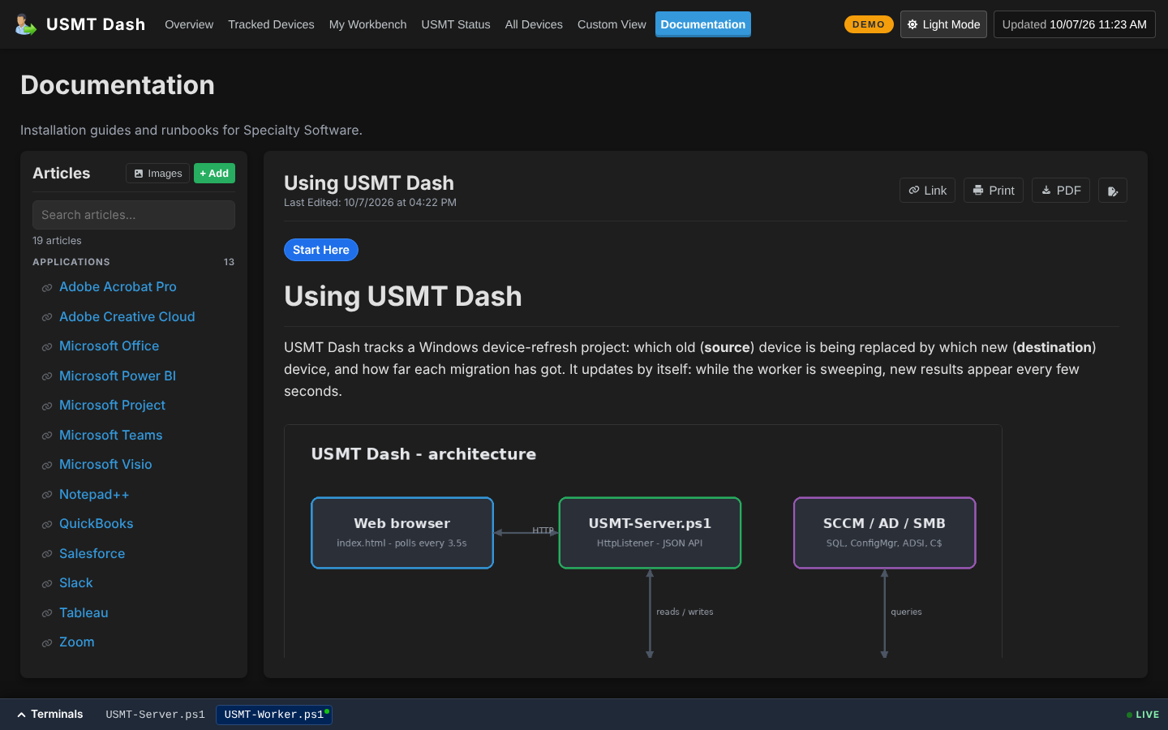Switch to the Tracked Devices tab
This screenshot has width=1168, height=730.
click(271, 24)
